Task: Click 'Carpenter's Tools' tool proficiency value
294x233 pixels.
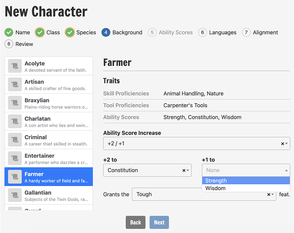Action: 185,105
